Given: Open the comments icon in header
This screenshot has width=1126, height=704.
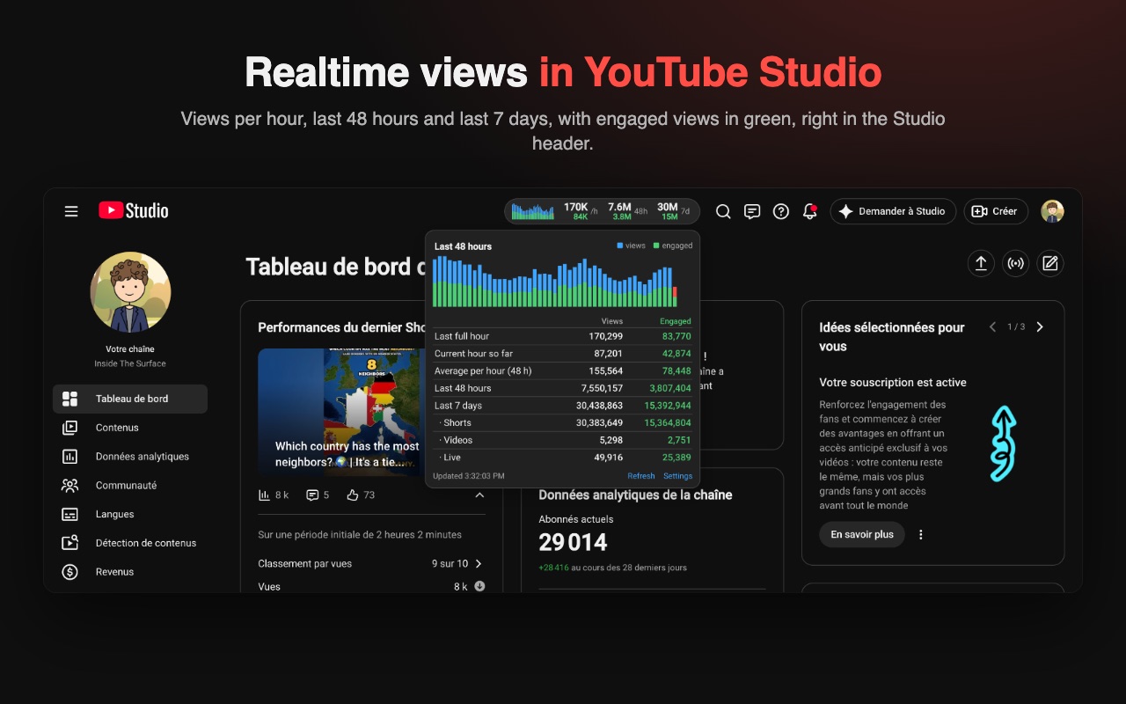Looking at the screenshot, I should click(752, 211).
